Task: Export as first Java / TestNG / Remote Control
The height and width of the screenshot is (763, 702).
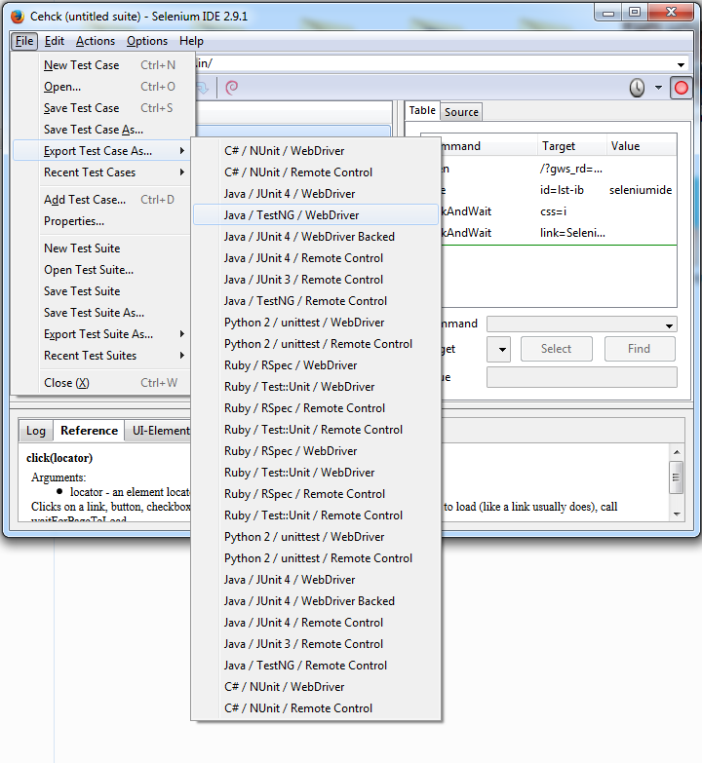Action: (316, 301)
